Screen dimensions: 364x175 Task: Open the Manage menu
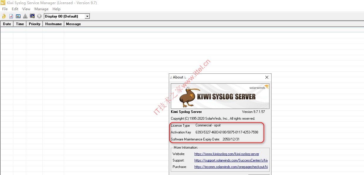click(41, 9)
